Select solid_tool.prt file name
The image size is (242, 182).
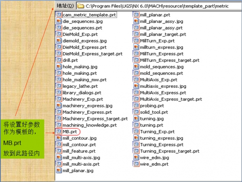(x=154, y=112)
